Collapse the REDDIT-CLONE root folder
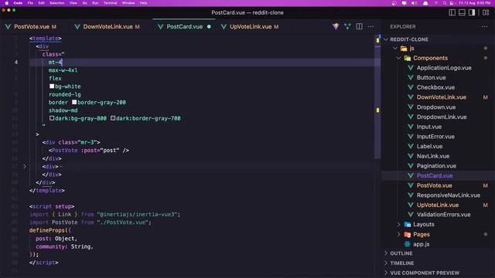The width and height of the screenshot is (495, 278). point(386,39)
